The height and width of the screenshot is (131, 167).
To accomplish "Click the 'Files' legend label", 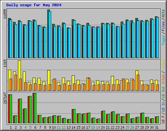I will pyautogui.click(x=163, y=26).
